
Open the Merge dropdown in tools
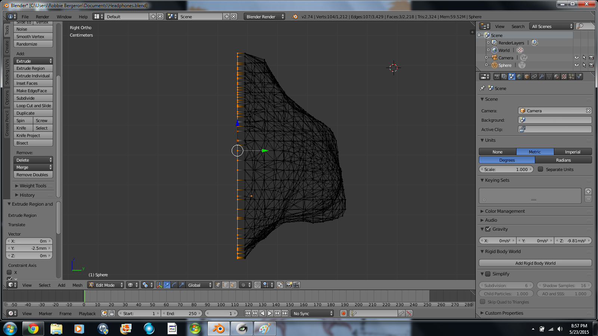pos(33,167)
